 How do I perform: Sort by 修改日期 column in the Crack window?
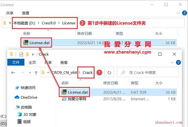111,83
